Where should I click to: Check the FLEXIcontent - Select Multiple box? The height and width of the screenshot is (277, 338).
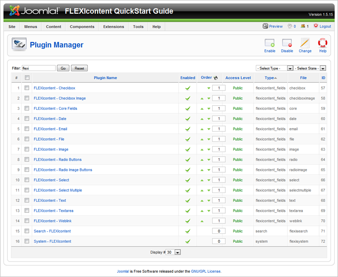(27, 190)
